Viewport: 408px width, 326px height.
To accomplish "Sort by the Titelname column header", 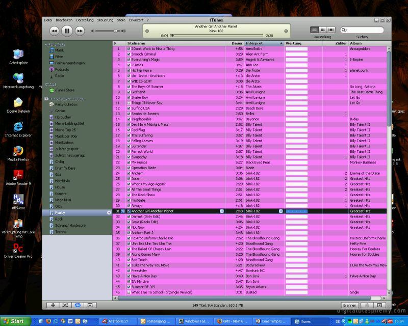I will (175, 43).
